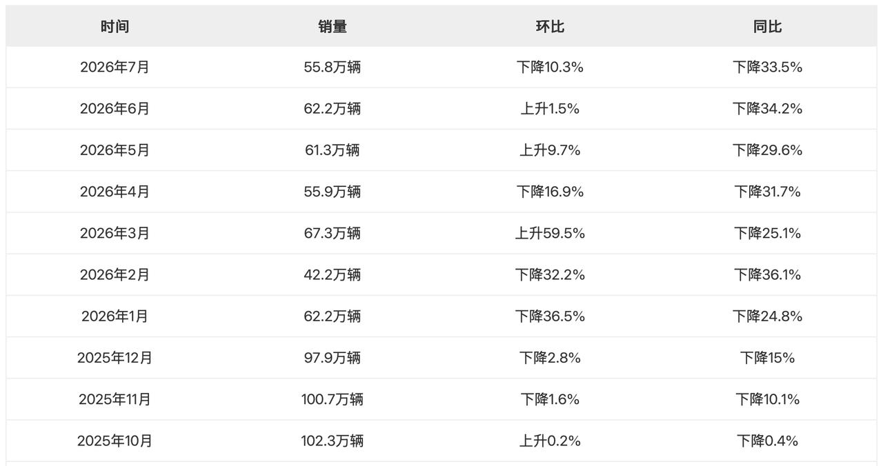Click the 下降33.5% year-over-year cell

(x=767, y=68)
